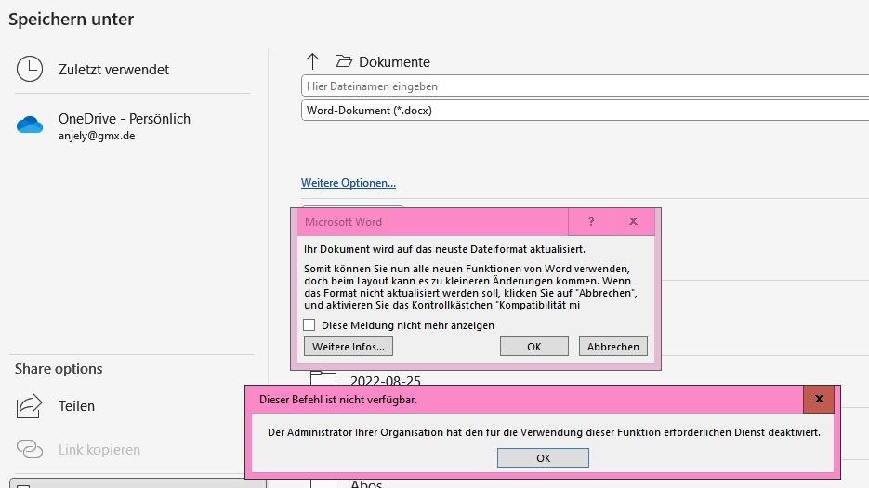Click the share arrow icon beside Teilen
The height and width of the screenshot is (488, 869).
click(x=30, y=405)
